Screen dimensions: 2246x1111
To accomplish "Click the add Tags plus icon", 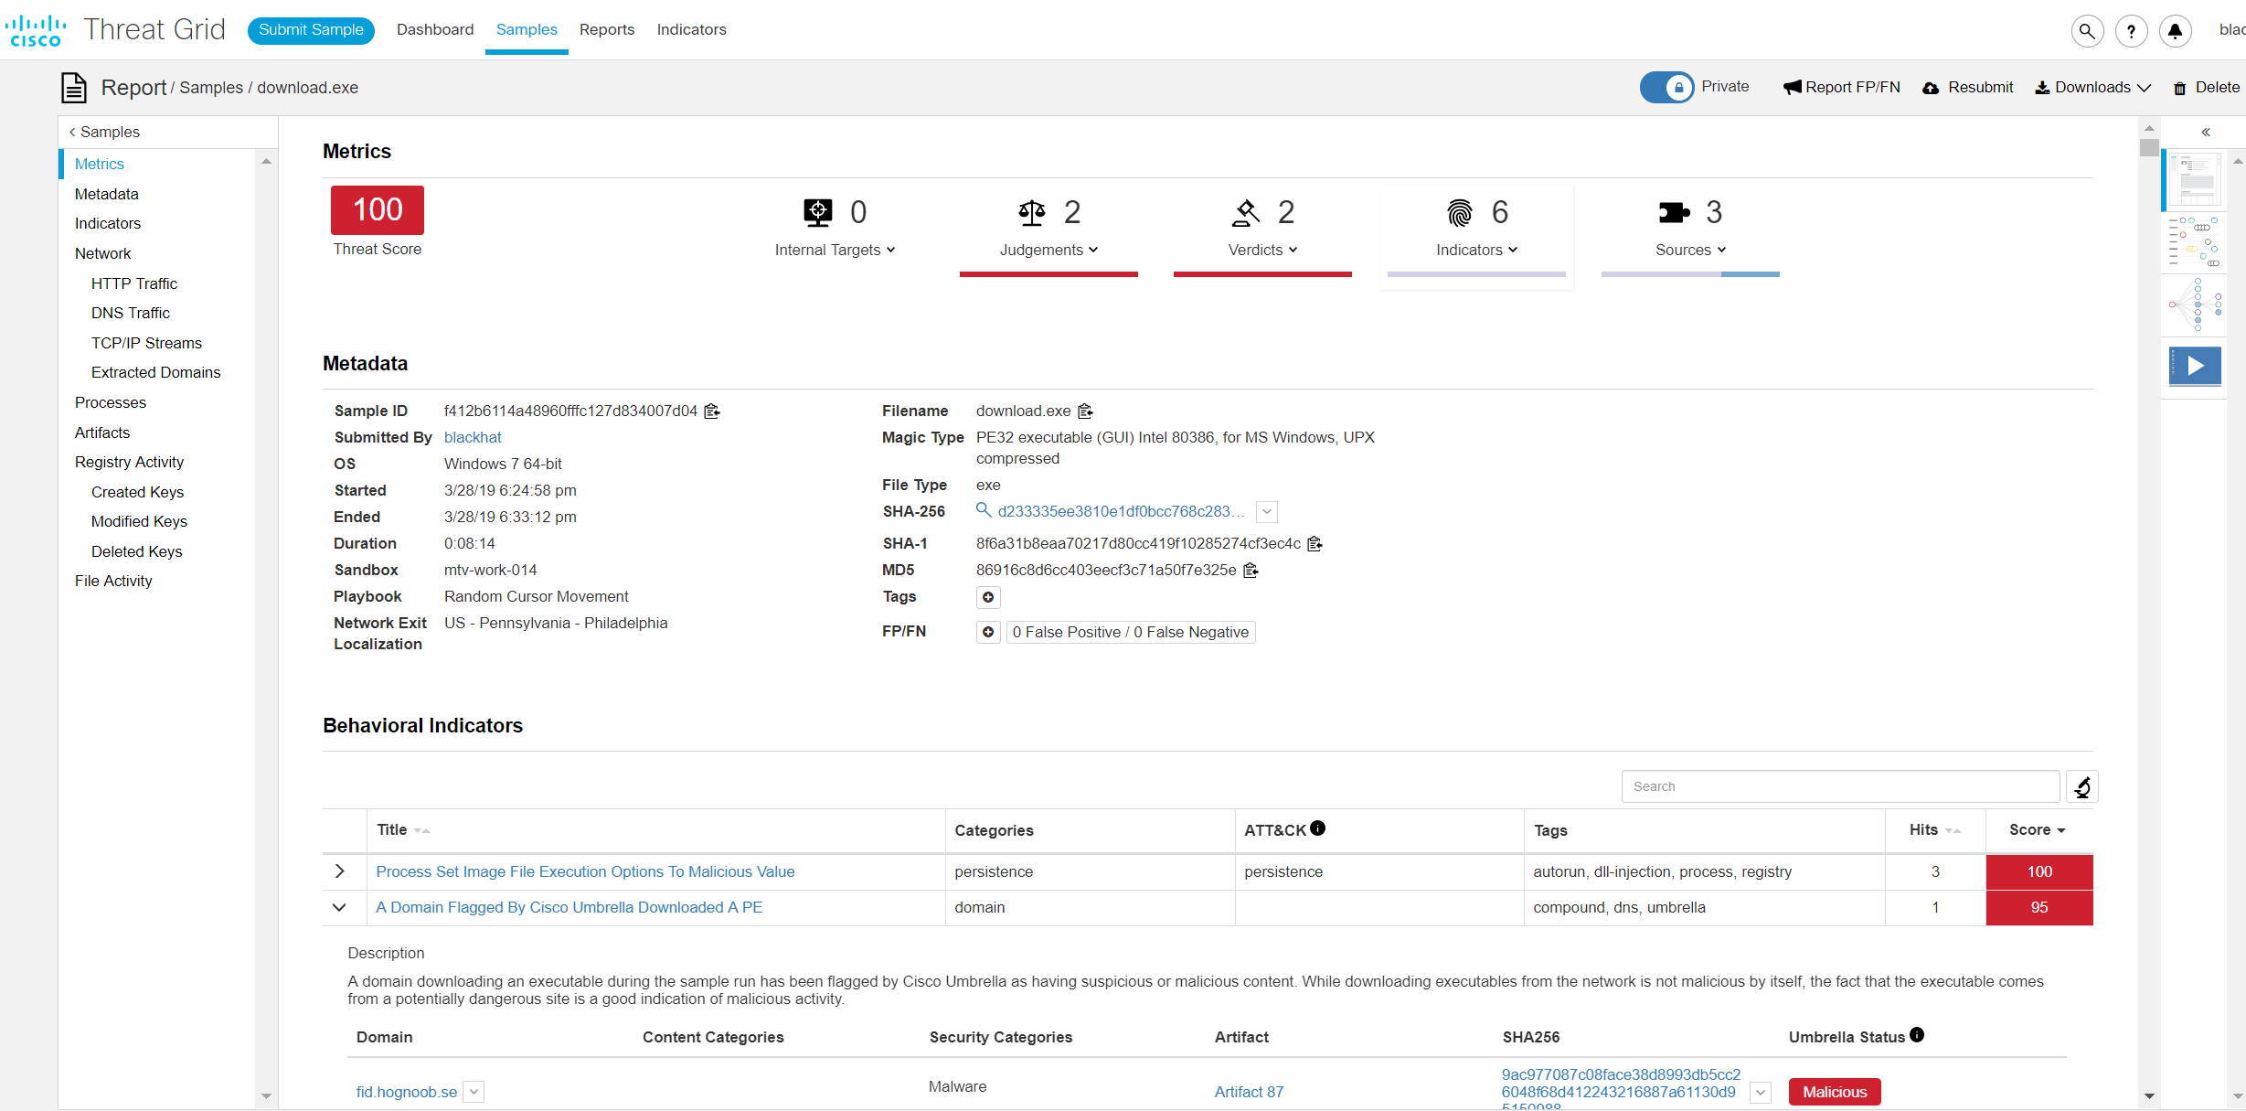I will [x=988, y=597].
